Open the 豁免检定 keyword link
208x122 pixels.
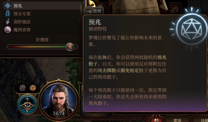click(x=129, y=71)
